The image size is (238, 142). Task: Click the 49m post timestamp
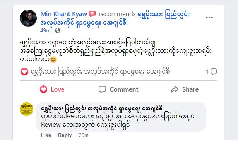pyautogui.click(x=45, y=31)
